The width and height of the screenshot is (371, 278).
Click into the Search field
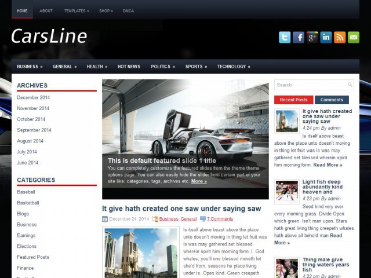tap(314, 85)
